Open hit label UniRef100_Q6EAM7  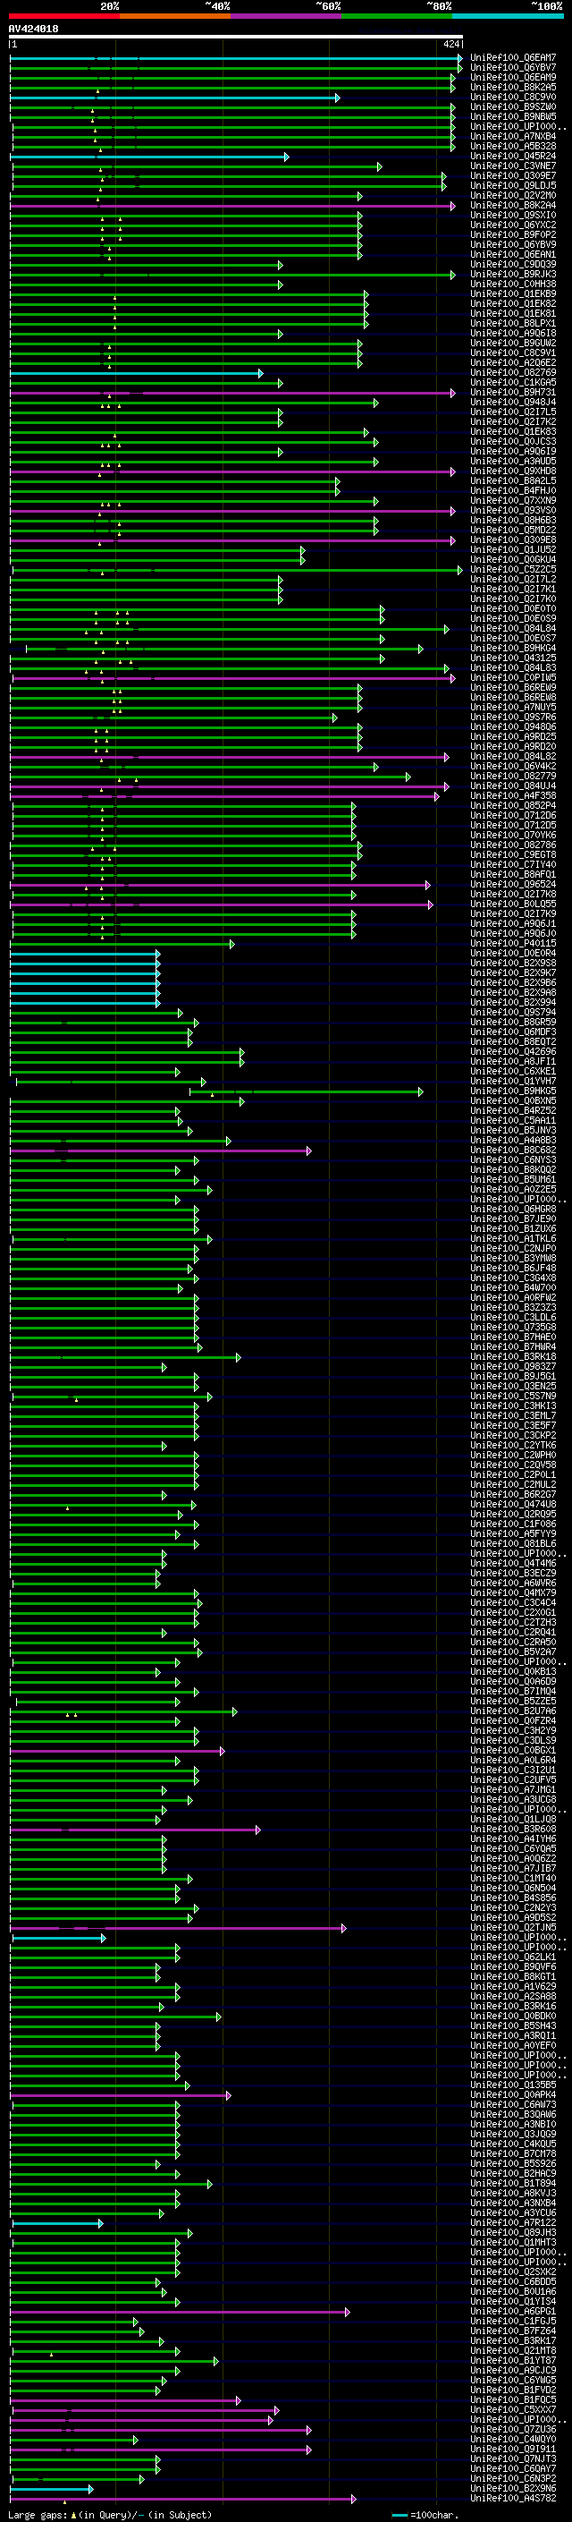tap(513, 58)
